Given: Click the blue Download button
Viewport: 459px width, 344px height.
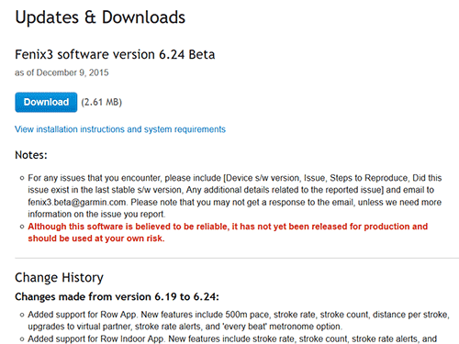Looking at the screenshot, I should point(46,102).
